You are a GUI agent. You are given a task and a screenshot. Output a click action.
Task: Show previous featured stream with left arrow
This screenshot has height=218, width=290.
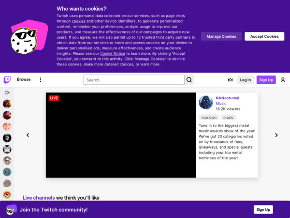coord(28,135)
